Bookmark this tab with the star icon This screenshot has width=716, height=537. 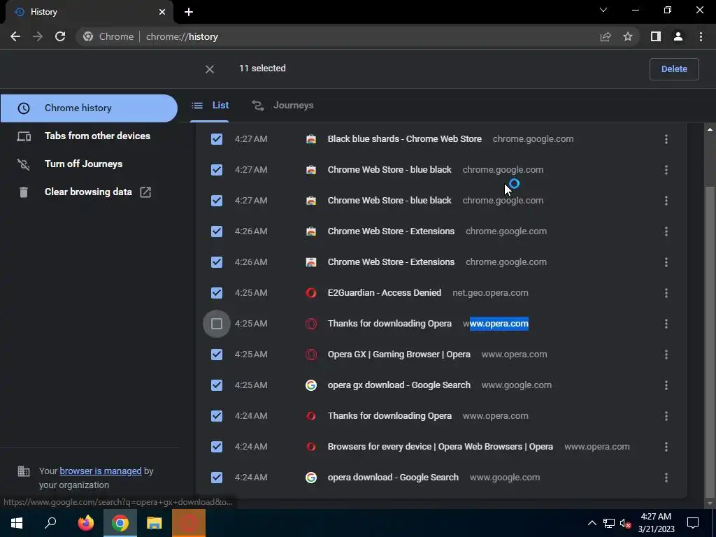(x=628, y=36)
